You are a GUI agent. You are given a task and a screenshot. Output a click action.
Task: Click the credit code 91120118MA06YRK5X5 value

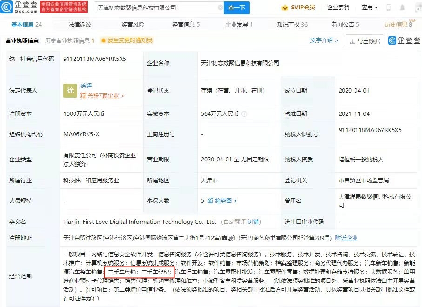tap(94, 59)
